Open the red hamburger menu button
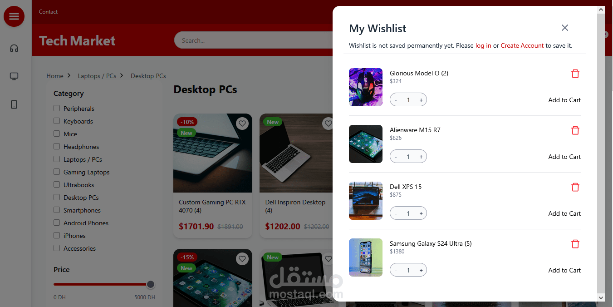 14,16
